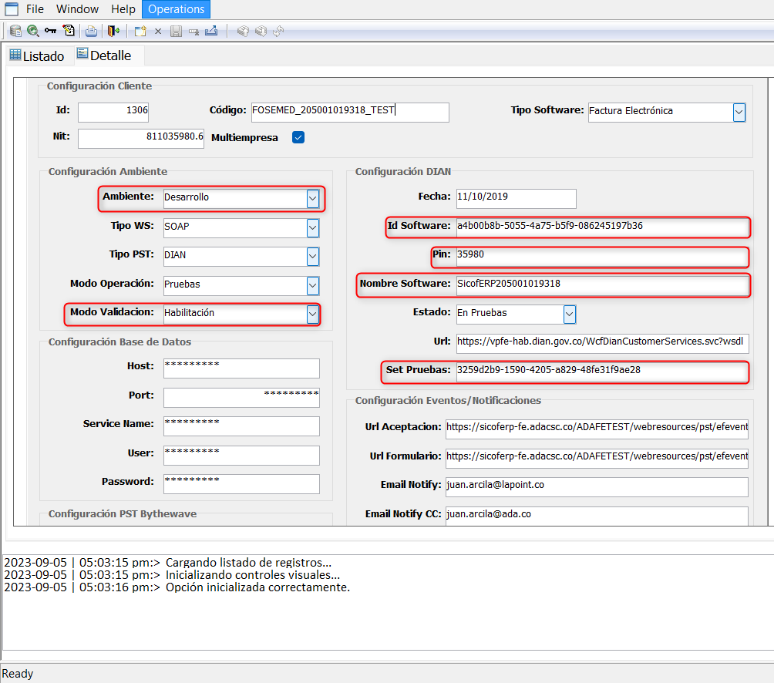Click the new record toolbar icon
This screenshot has width=774, height=683.
tap(140, 31)
